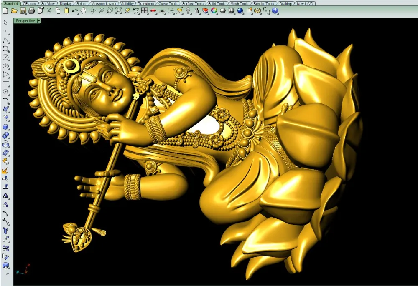Click the Undo arrow icon
This screenshot has width=418, height=286.
[75, 11]
